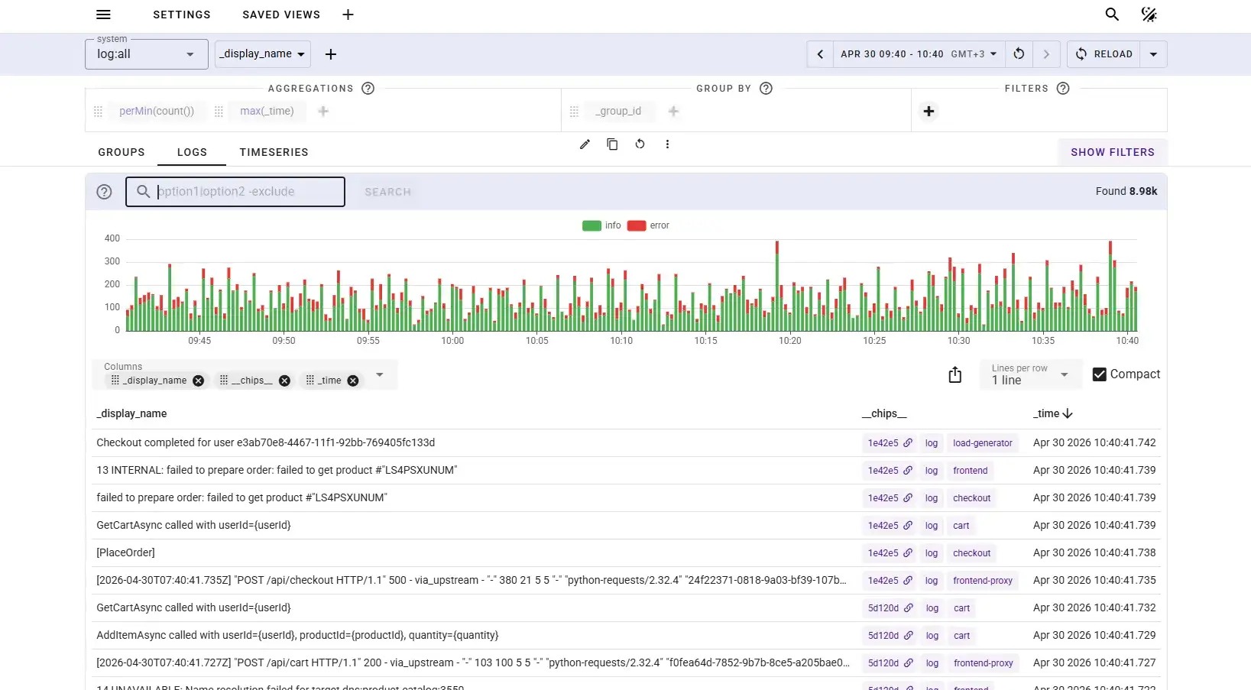Add a new filter with plus
Viewport: 1251px width, 690px height.
[929, 112]
